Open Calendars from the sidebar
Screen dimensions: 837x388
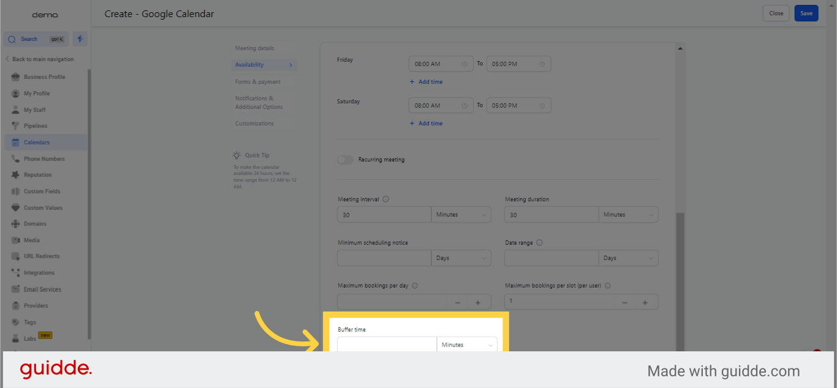coord(37,143)
